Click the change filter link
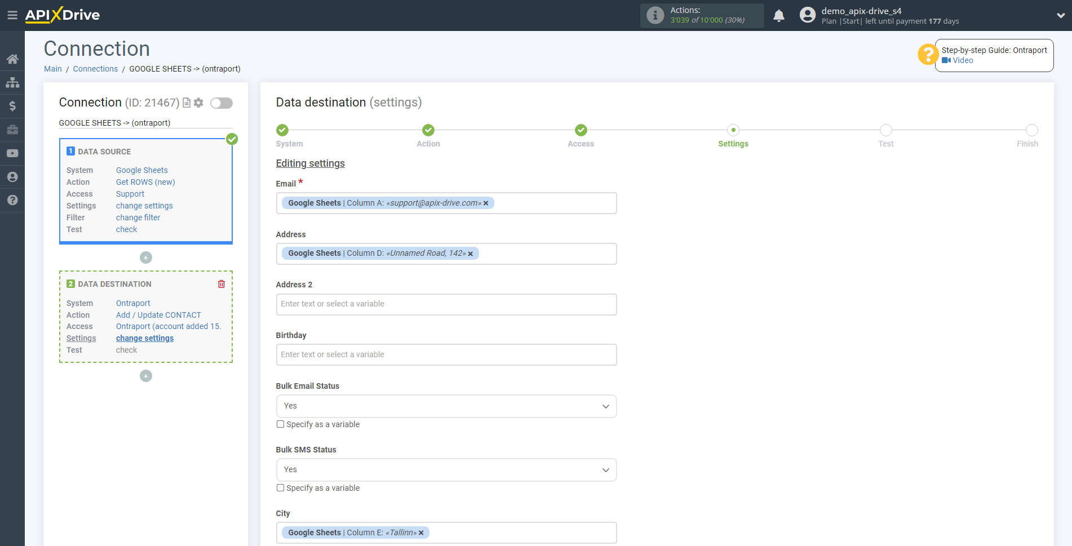The image size is (1072, 546). coord(138,217)
